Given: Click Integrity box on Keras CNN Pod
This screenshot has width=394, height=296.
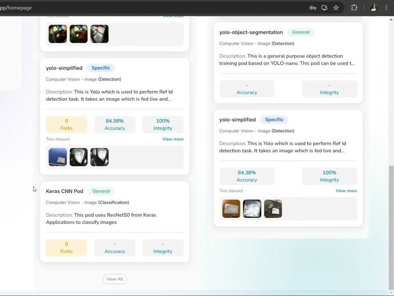Looking at the screenshot, I should tap(163, 248).
